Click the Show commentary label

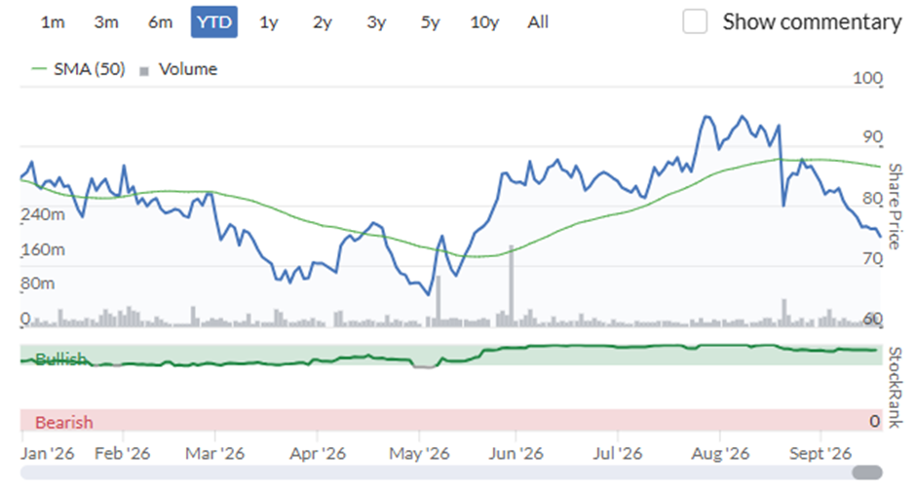pos(812,22)
